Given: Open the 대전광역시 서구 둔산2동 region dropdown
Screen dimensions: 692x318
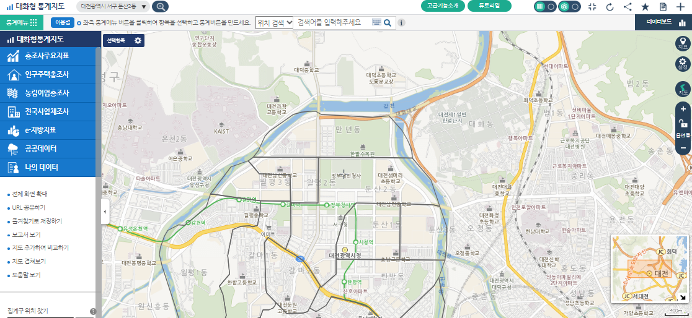Looking at the screenshot, I should [x=114, y=6].
